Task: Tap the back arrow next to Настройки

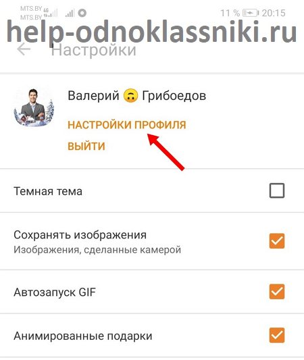Action: point(24,49)
